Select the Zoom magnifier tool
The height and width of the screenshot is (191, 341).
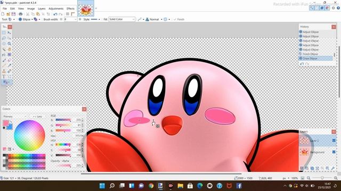10,44
